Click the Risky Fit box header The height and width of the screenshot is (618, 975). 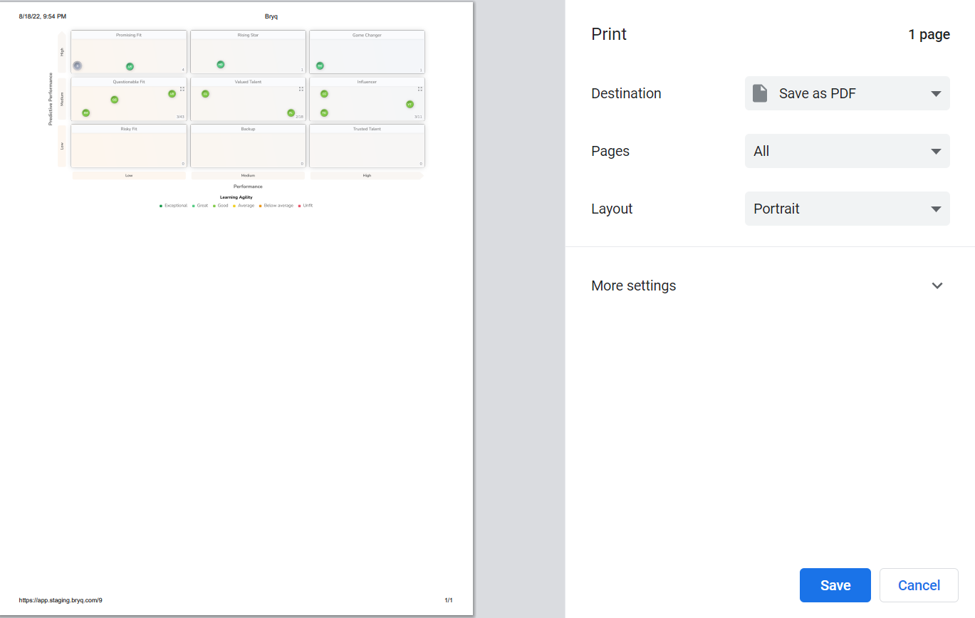(x=129, y=129)
